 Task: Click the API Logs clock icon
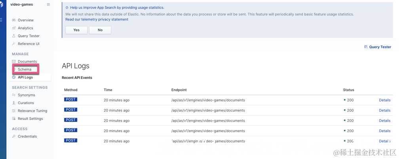(14, 77)
